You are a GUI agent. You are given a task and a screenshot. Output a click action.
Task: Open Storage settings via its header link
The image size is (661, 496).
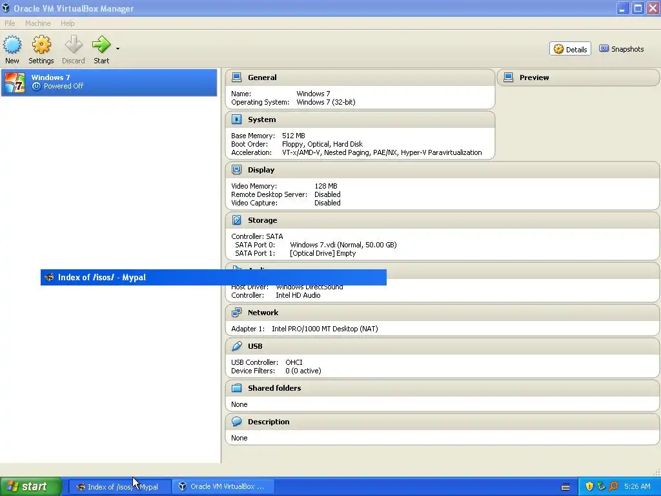point(262,220)
